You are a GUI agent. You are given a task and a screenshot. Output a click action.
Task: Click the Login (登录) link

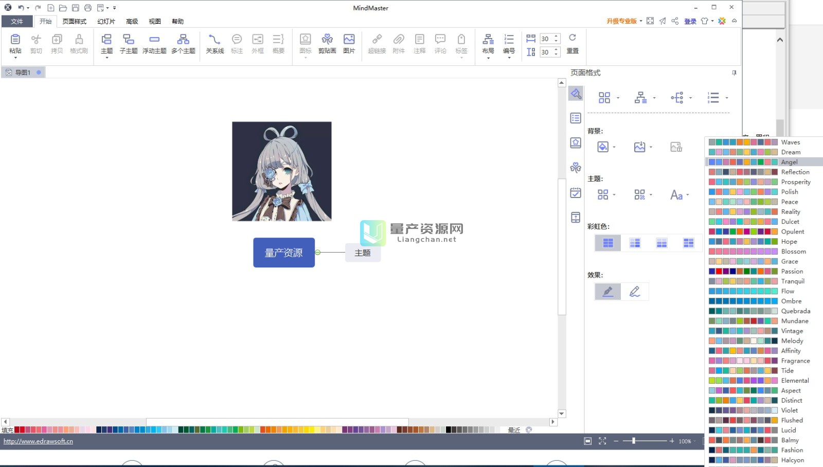(x=690, y=21)
